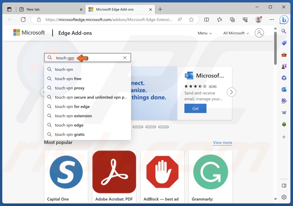
Task: Go back to previous page
Action: 10,19
